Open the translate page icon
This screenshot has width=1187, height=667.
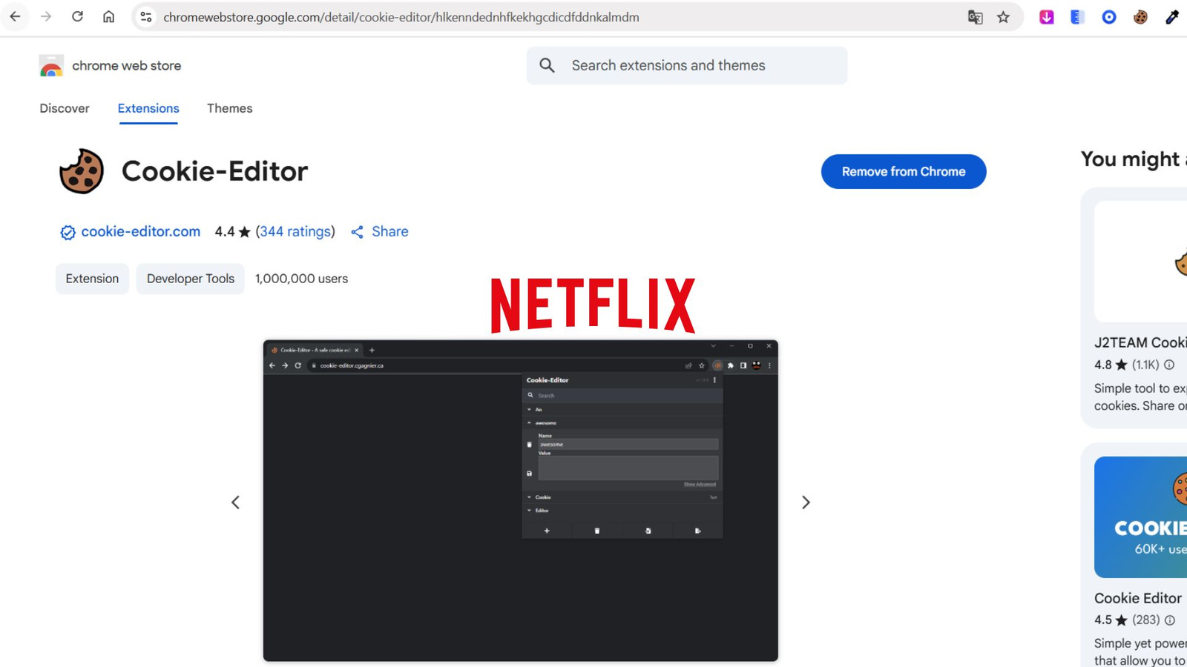click(x=975, y=17)
